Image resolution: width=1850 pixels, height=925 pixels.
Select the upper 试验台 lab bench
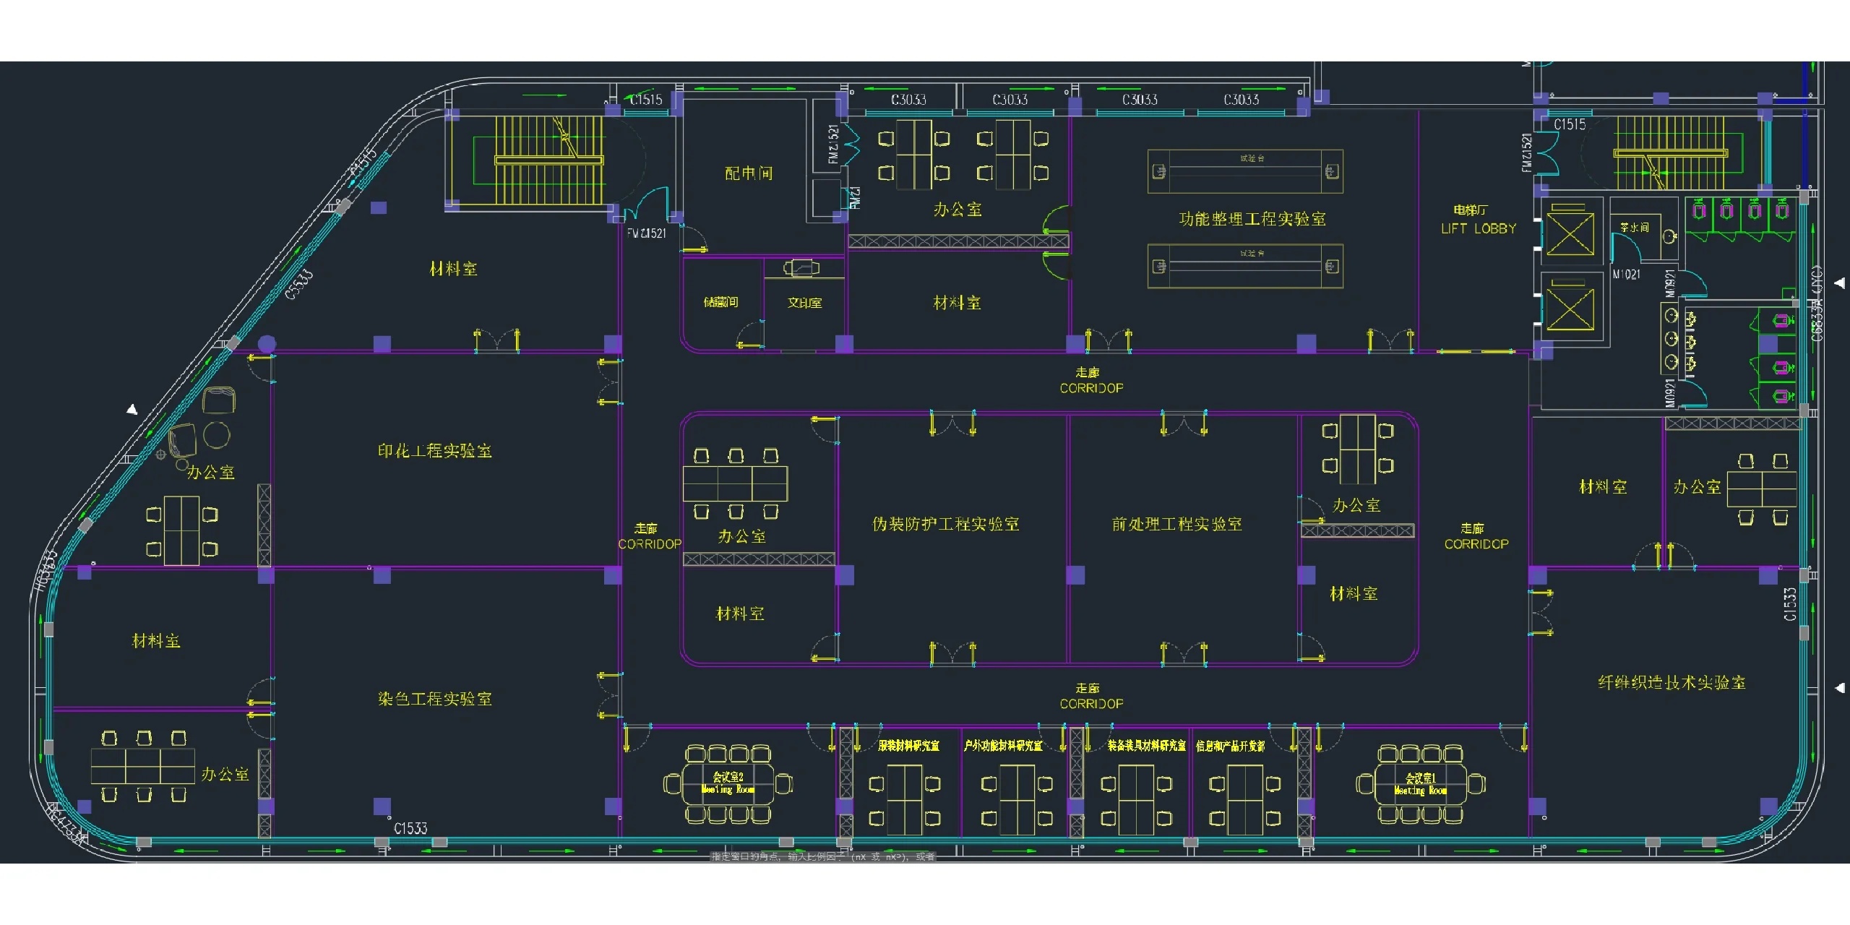click(x=1245, y=171)
